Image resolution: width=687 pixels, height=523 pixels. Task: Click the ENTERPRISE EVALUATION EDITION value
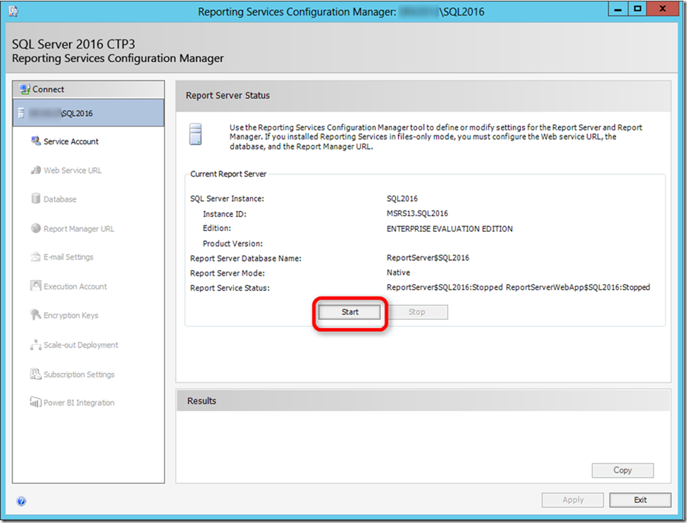click(x=450, y=229)
